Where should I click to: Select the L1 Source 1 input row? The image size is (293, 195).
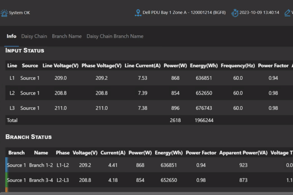point(149,78)
